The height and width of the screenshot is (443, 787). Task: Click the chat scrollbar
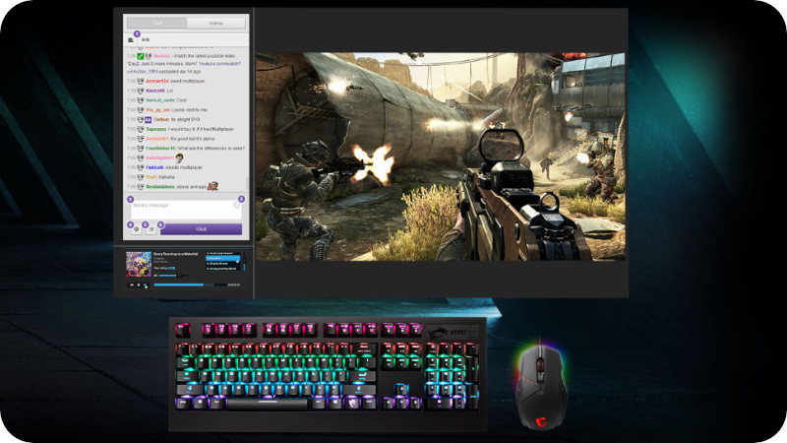point(247,183)
